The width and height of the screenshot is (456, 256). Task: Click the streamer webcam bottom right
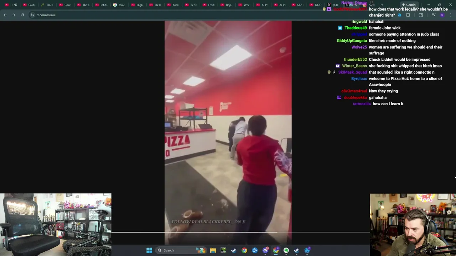click(x=413, y=225)
